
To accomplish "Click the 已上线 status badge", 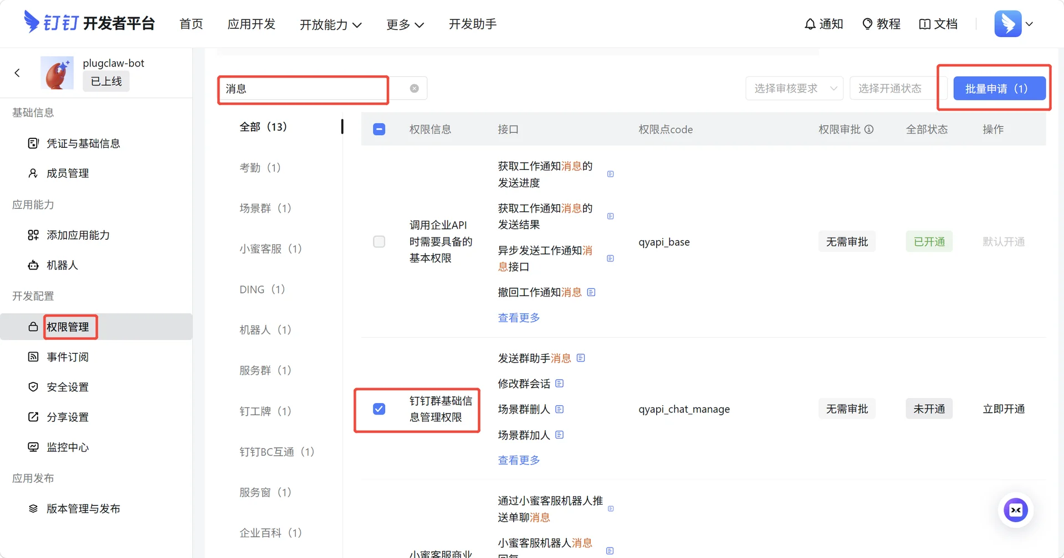I will tap(106, 81).
